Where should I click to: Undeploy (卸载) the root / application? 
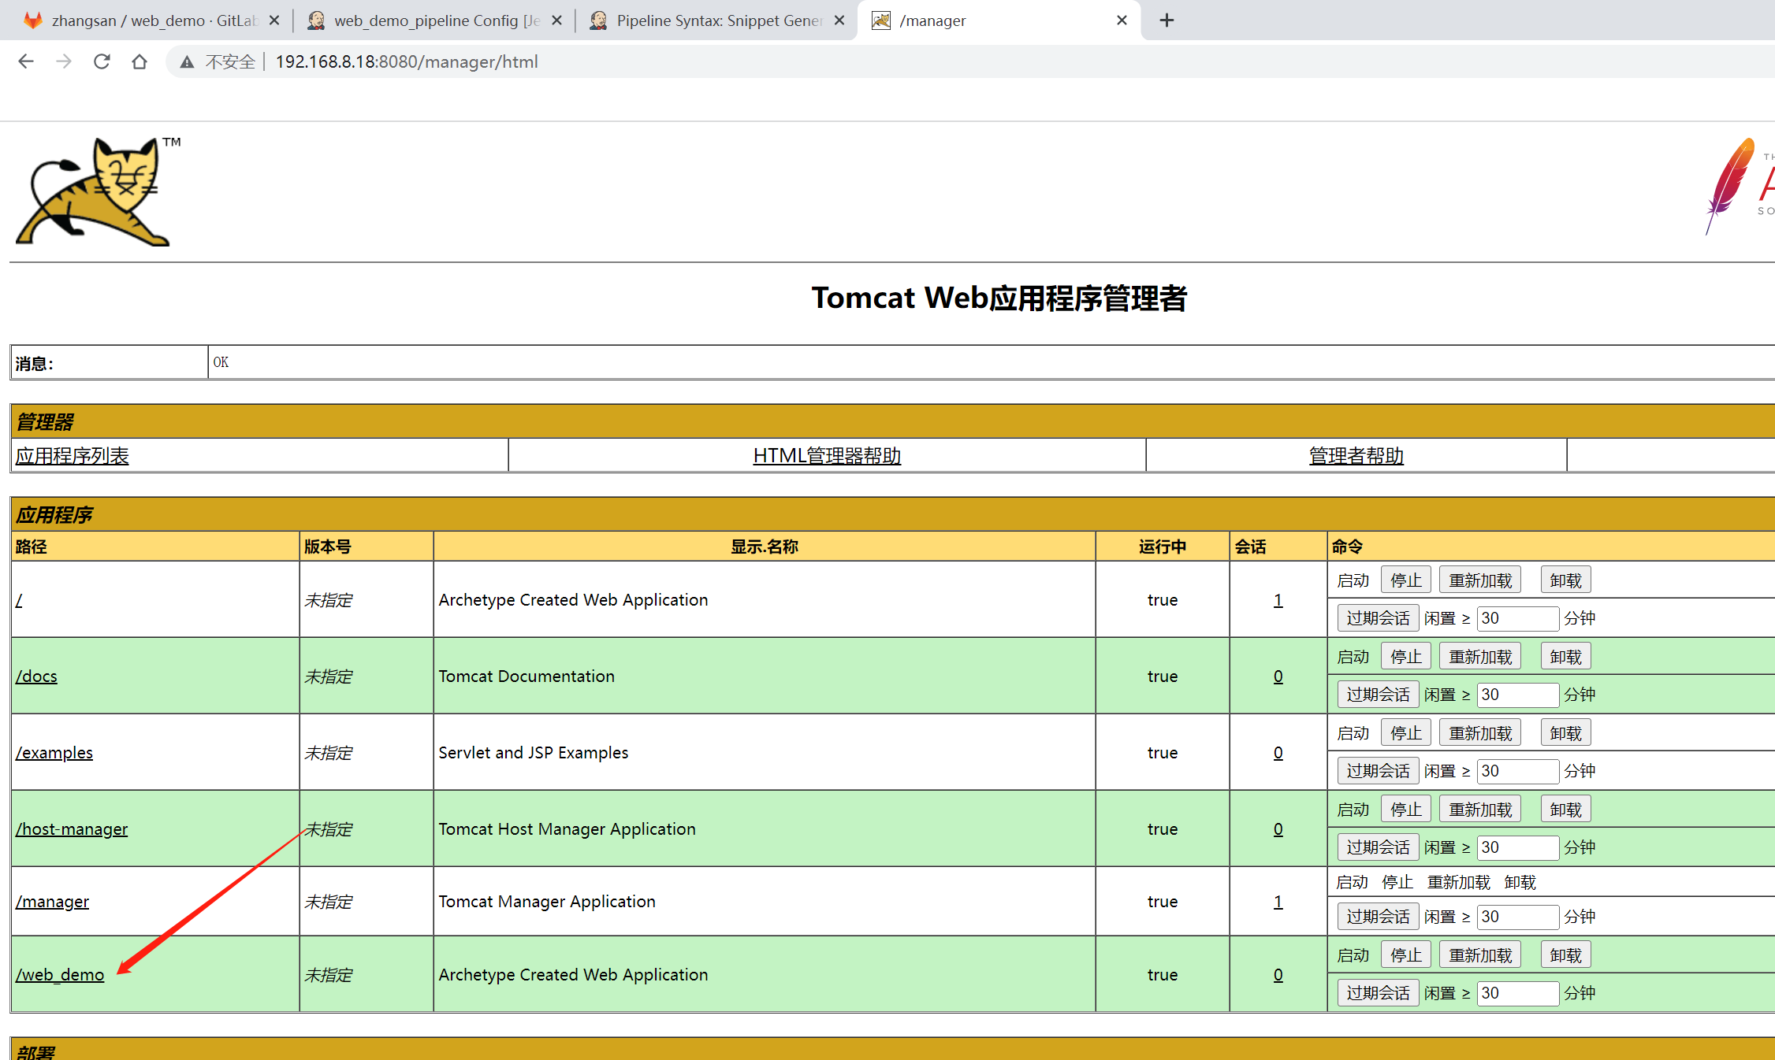[1565, 580]
